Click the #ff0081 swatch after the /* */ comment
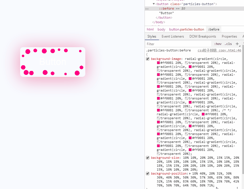Viewport: 244px width, 189px height. point(203,114)
